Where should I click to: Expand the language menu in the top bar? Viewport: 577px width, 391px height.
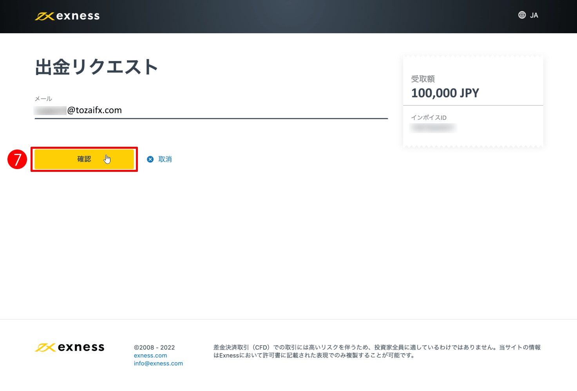[528, 15]
